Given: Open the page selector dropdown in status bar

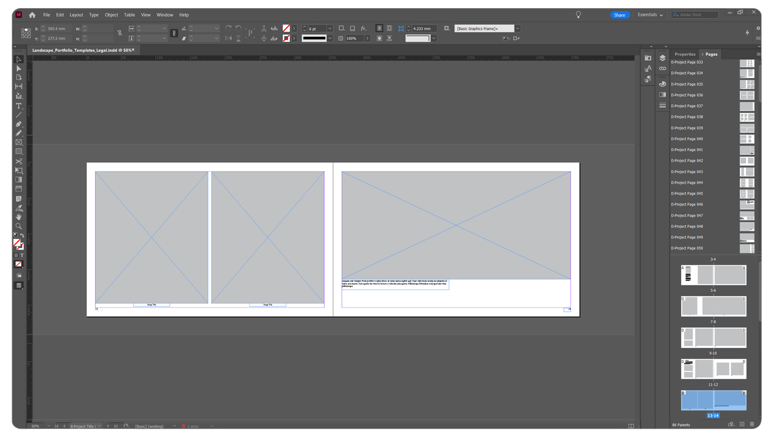Looking at the screenshot, I should click(99, 426).
